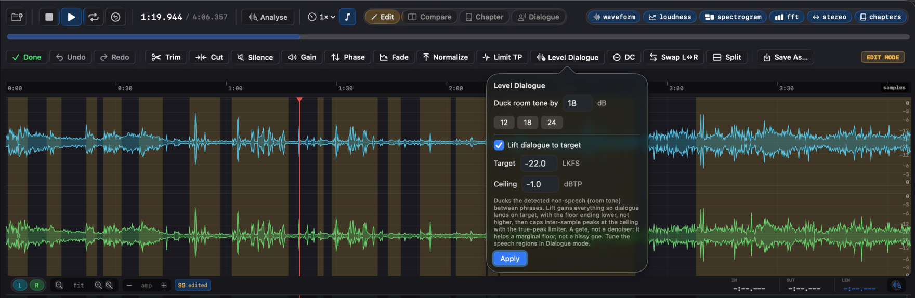The width and height of the screenshot is (915, 298).
Task: Click the SG edited badge
Action: click(x=193, y=285)
